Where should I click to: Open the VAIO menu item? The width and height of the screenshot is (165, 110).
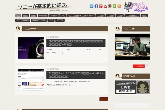tap(63, 16)
